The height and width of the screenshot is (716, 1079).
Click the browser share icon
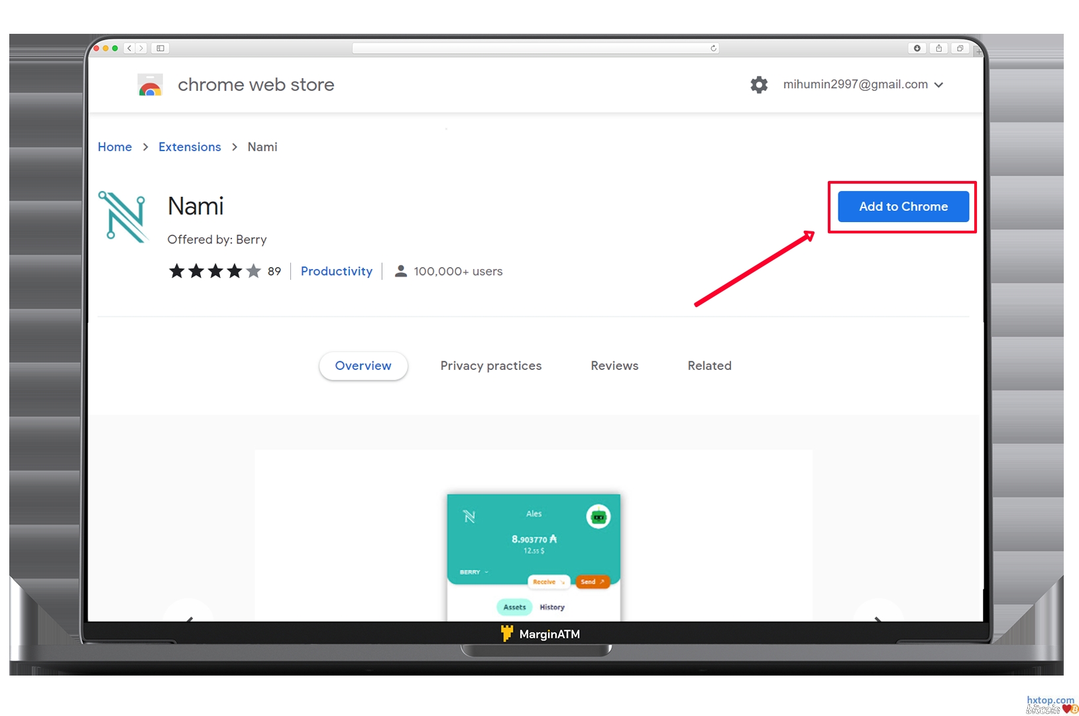coord(938,48)
